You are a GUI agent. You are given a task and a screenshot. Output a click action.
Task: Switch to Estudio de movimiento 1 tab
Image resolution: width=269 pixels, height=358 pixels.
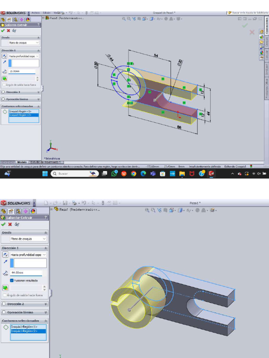point(45,162)
